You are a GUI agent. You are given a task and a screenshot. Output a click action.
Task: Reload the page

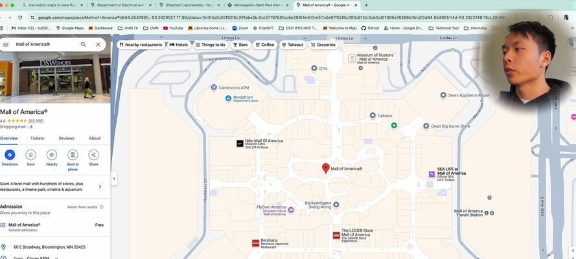click(20, 17)
